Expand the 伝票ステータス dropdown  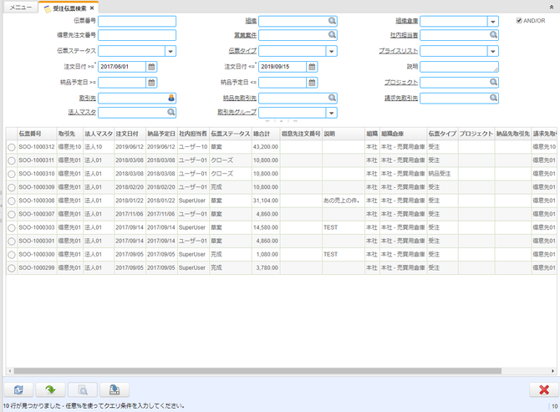click(x=171, y=51)
